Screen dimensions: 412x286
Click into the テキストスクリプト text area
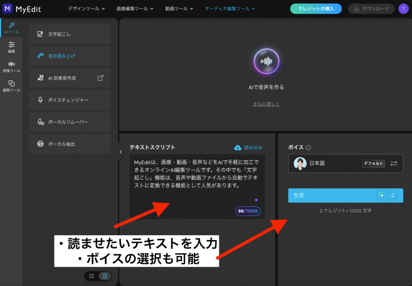coord(197,187)
